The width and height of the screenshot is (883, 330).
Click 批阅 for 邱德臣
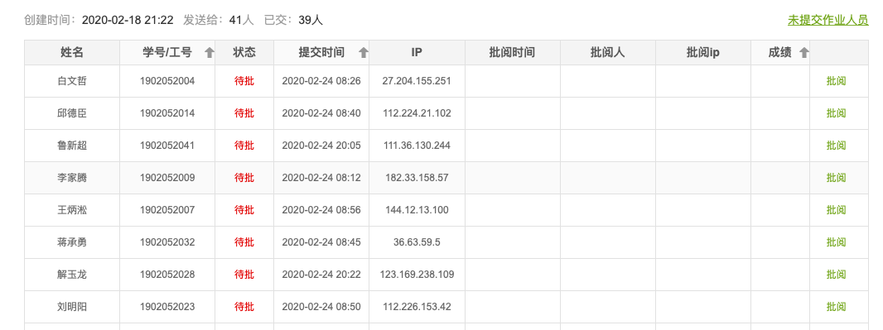coord(837,113)
